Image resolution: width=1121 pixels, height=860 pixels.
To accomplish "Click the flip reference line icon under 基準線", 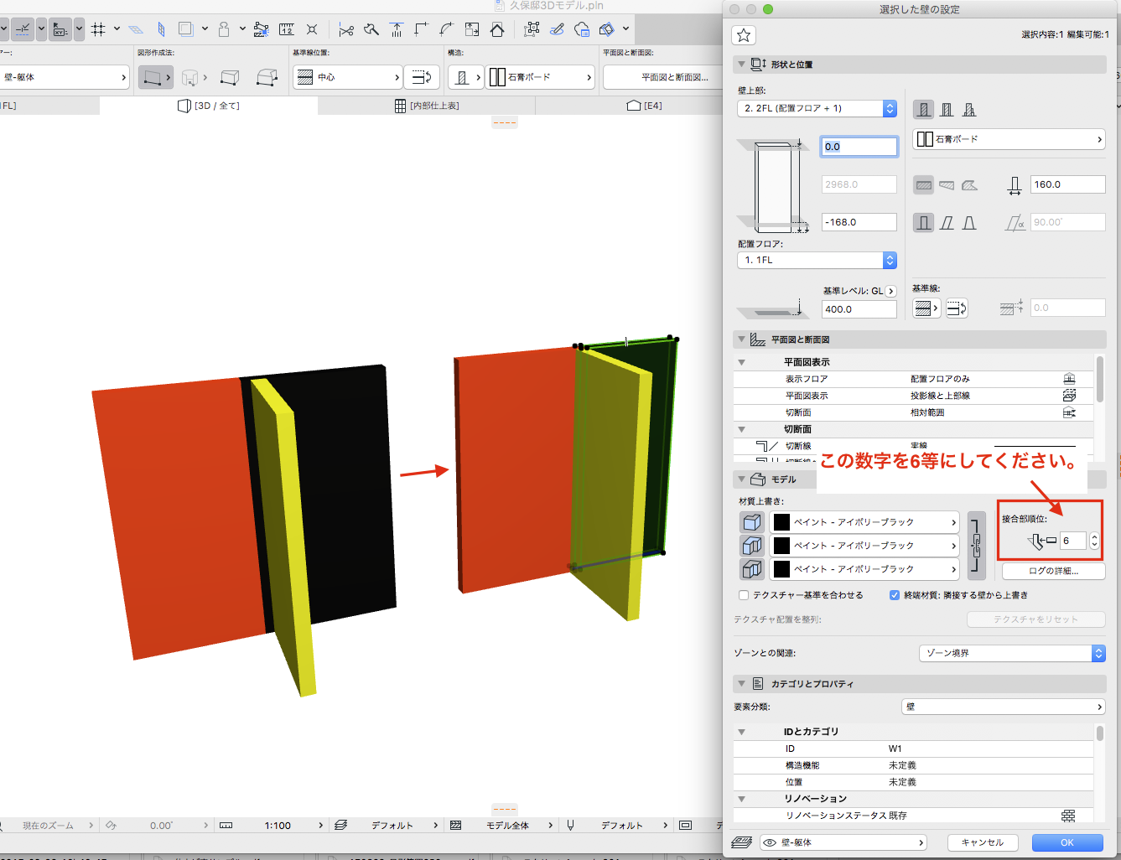I will (x=956, y=309).
